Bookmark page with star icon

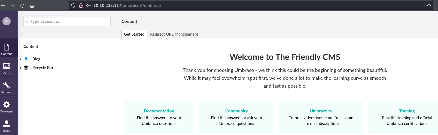pos(429,5)
